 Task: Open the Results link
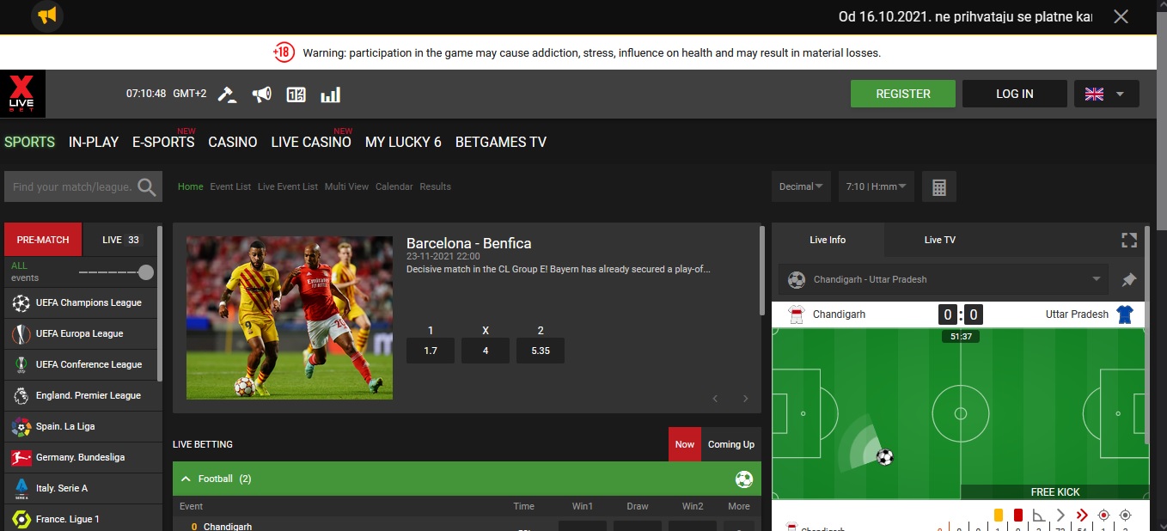coord(436,186)
